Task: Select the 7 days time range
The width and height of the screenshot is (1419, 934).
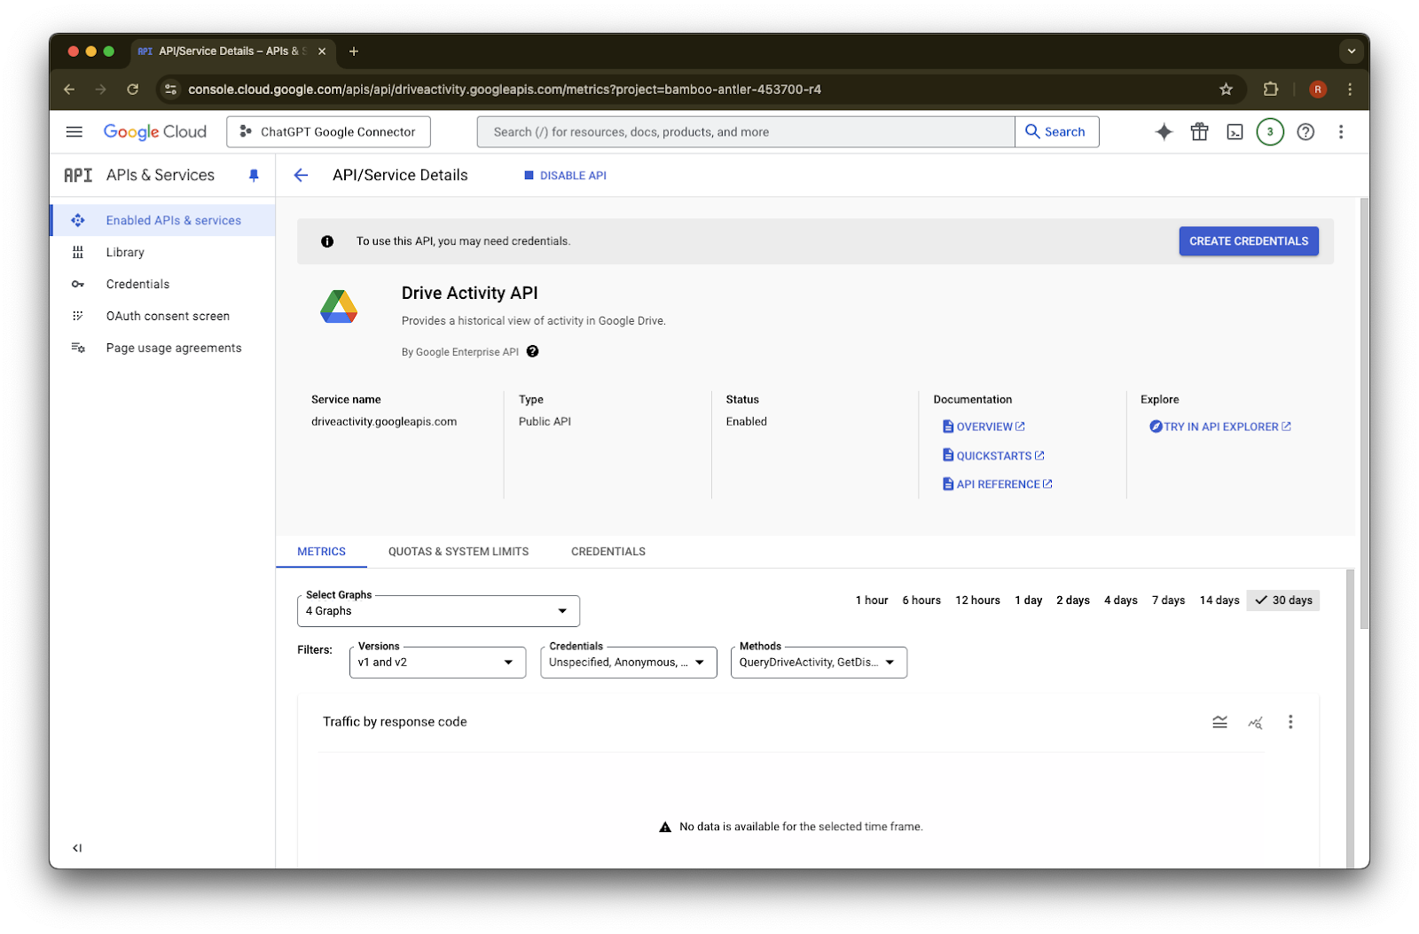Action: click(1169, 600)
